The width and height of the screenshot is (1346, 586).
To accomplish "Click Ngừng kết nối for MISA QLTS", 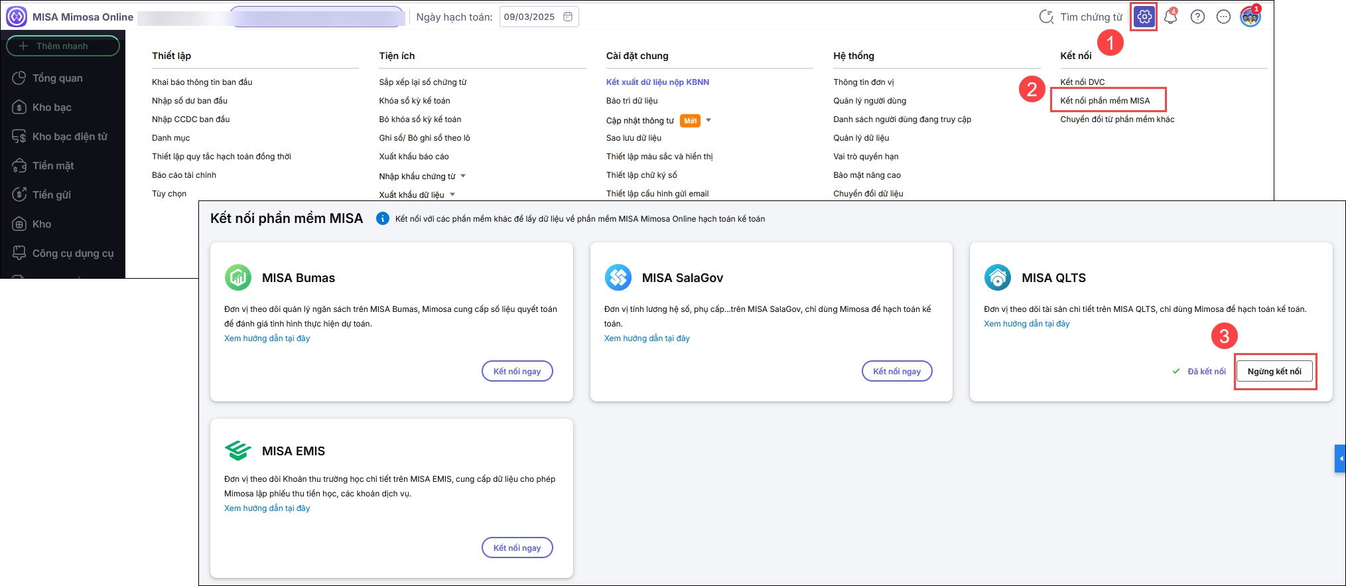I will [x=1274, y=372].
